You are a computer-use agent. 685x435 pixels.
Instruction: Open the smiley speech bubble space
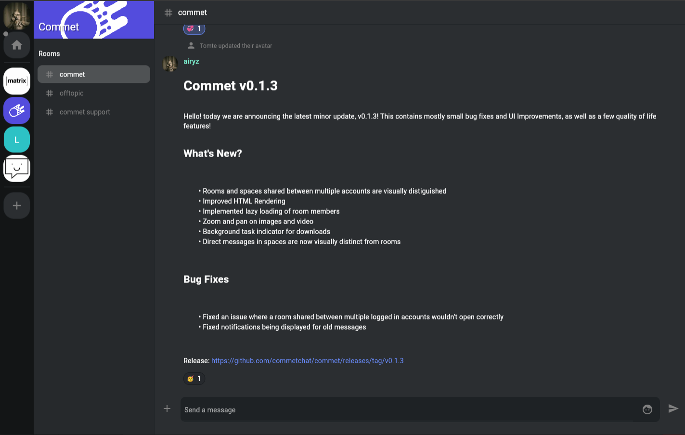(x=17, y=169)
